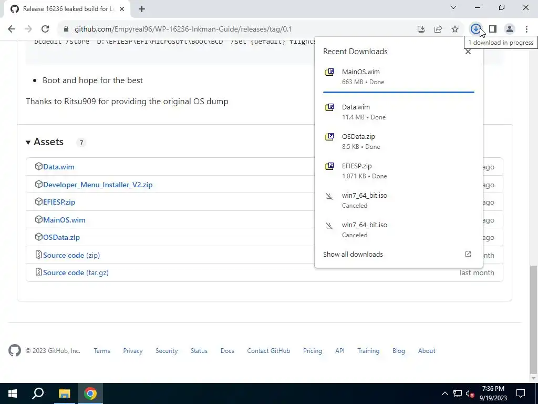Download Developer_Menu_Installer_V2.zip asset

[98, 185]
